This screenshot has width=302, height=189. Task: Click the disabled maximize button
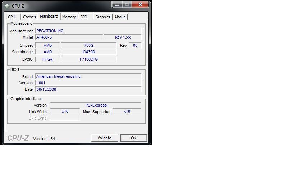pyautogui.click(x=127, y=5)
